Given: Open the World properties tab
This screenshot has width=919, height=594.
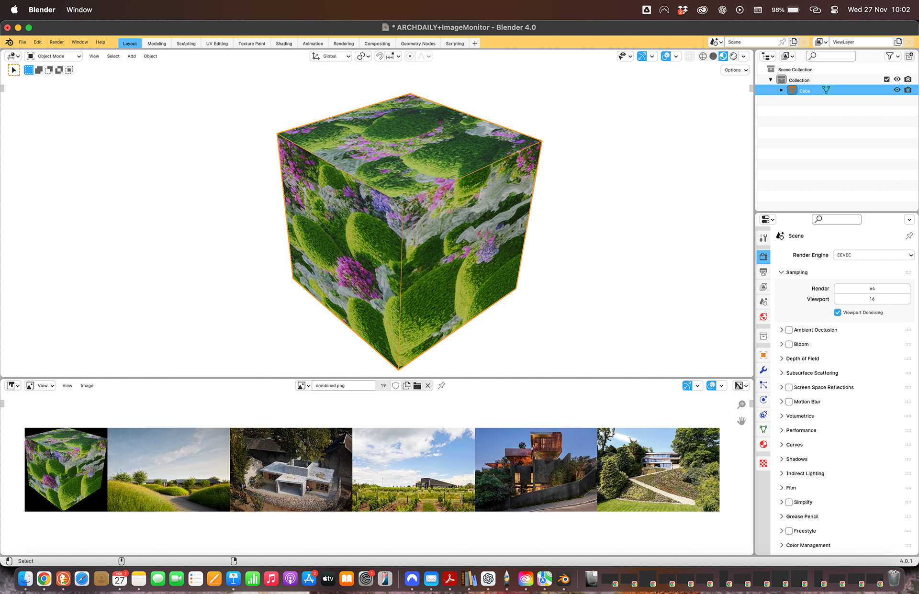Looking at the screenshot, I should (x=763, y=317).
